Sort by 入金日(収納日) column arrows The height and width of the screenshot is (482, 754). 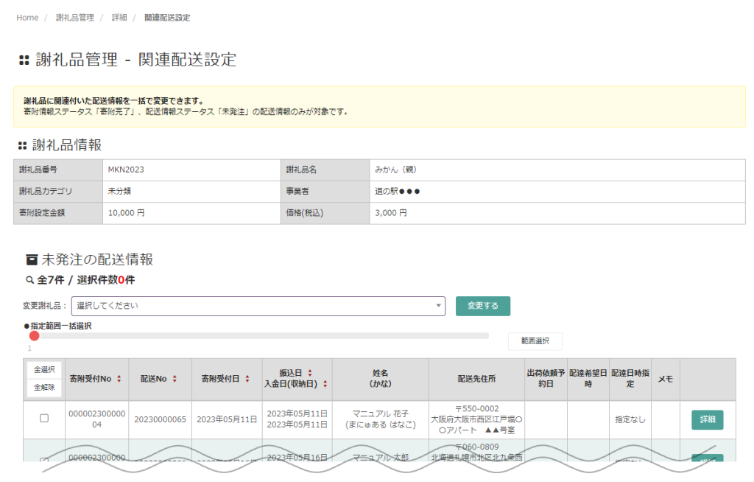click(325, 383)
